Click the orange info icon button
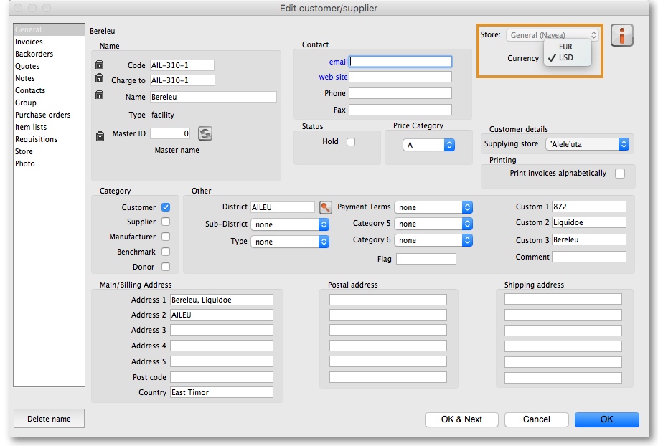The width and height of the screenshot is (658, 446). coord(621,35)
